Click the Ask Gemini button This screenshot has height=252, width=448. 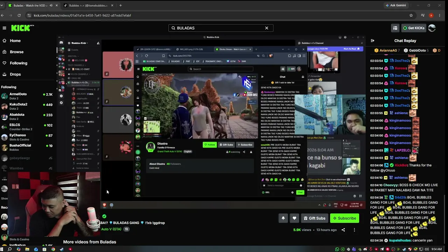click(395, 5)
